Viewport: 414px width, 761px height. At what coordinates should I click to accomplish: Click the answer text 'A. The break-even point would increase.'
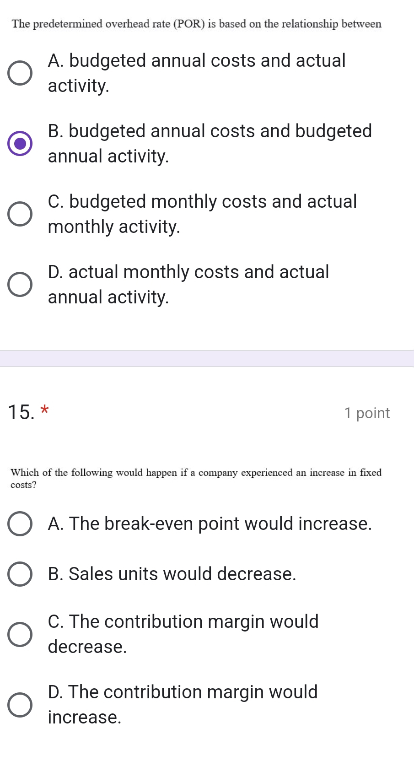(210, 524)
